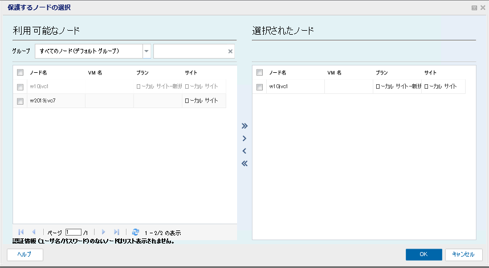Select w10jvc1 name in selected nodes list
489x268 pixels.
(x=278, y=86)
